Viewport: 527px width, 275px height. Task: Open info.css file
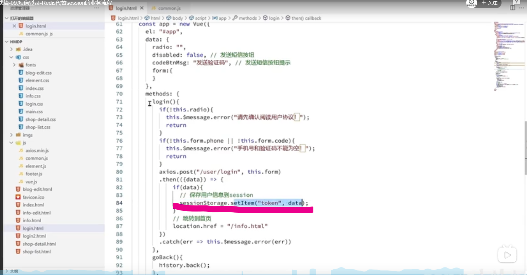tap(33, 96)
